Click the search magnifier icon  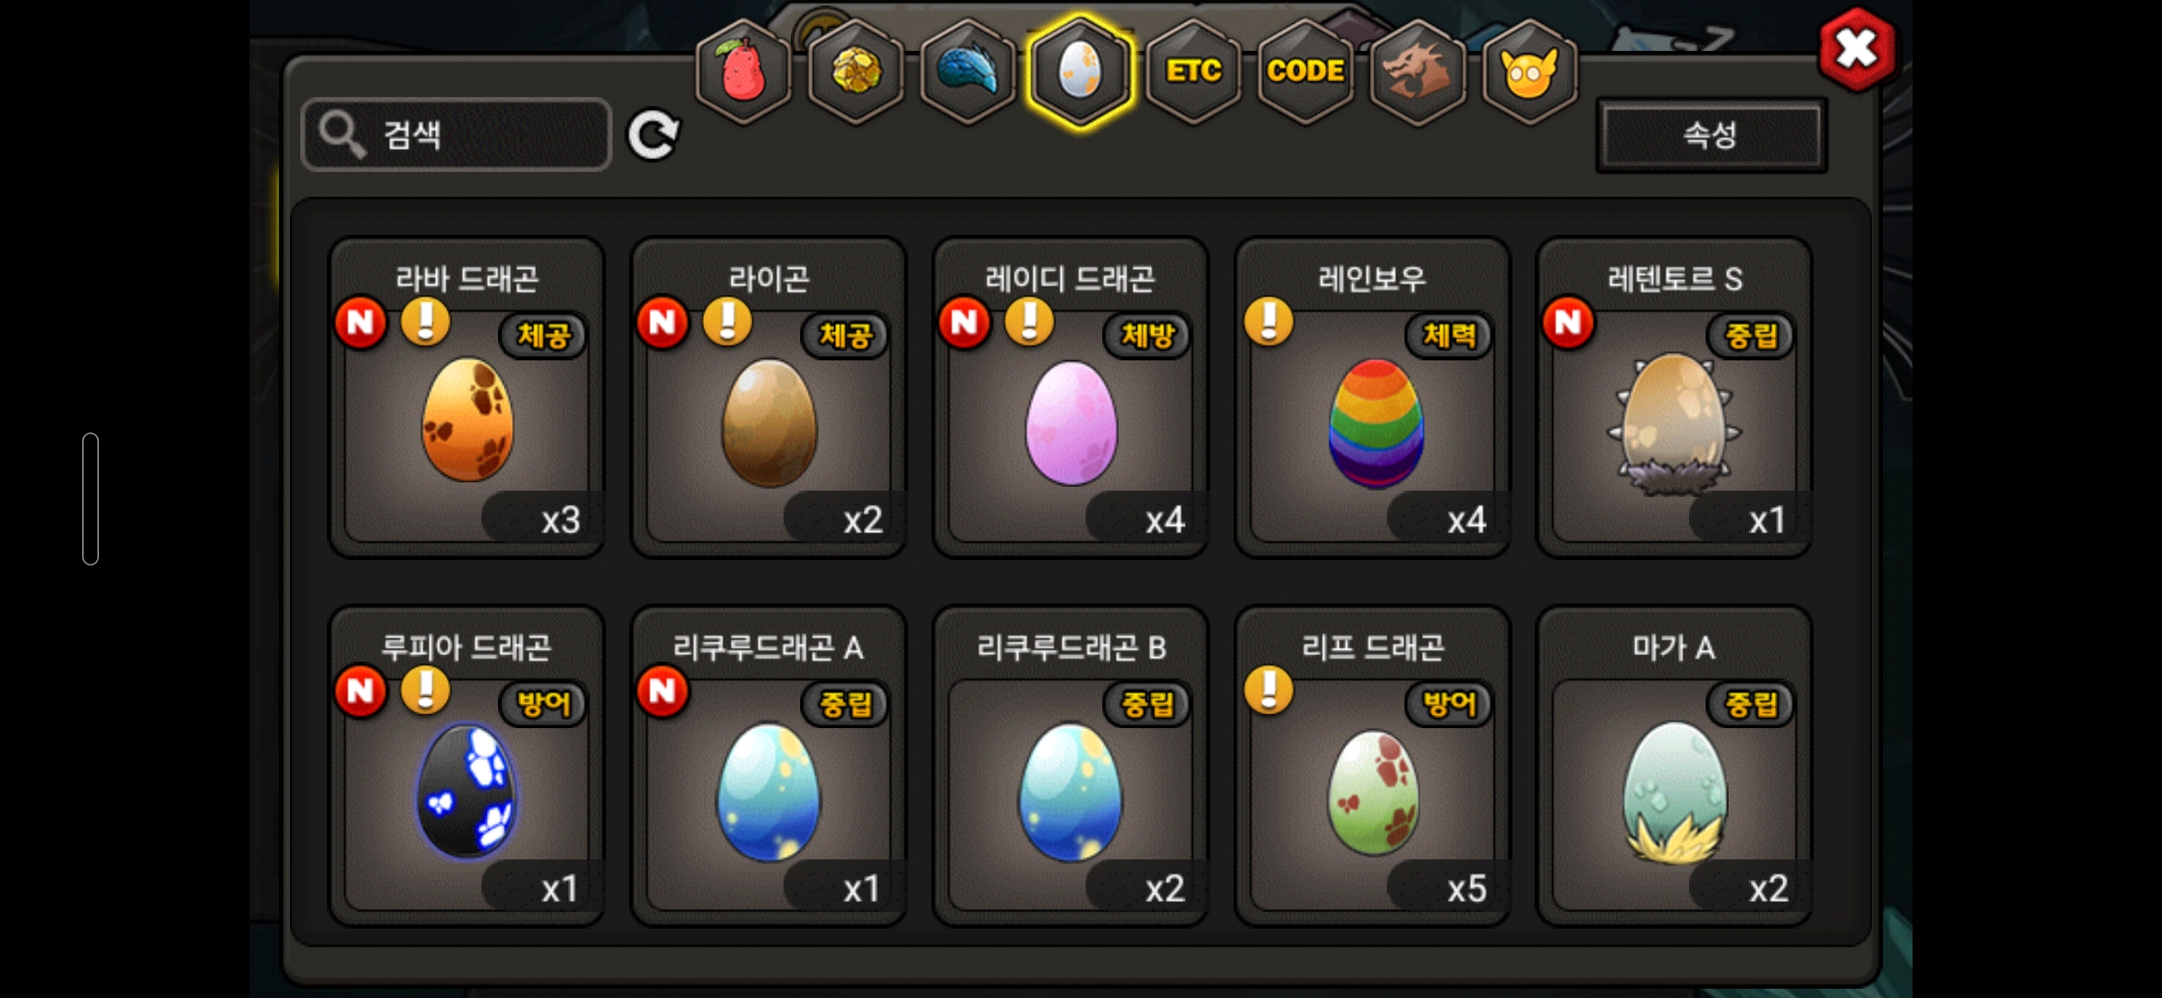[x=341, y=136]
